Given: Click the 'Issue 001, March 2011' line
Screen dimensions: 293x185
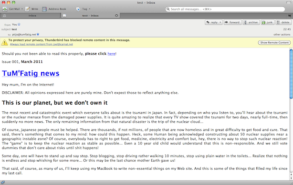Looking at the screenshot, I should click(22, 62).
